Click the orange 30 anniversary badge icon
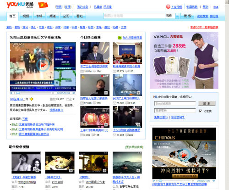This screenshot has width=229, height=190. tap(43, 5)
